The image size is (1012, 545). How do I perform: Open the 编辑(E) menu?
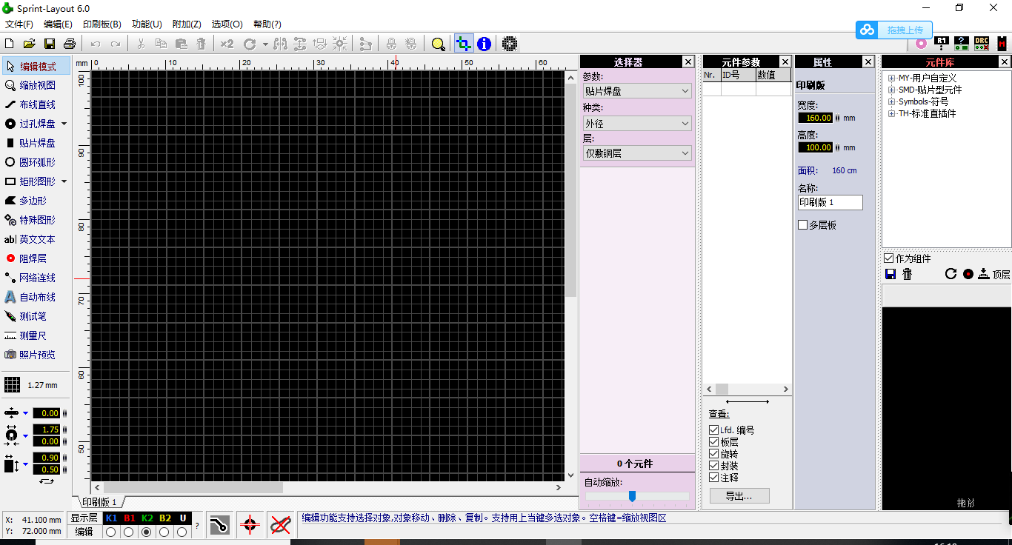point(58,24)
